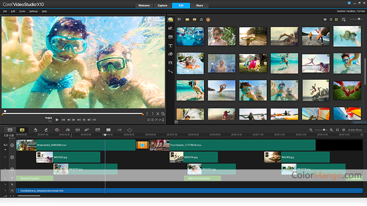Open the Transitions library panel
Screen dimensions: 367x206
point(171,37)
